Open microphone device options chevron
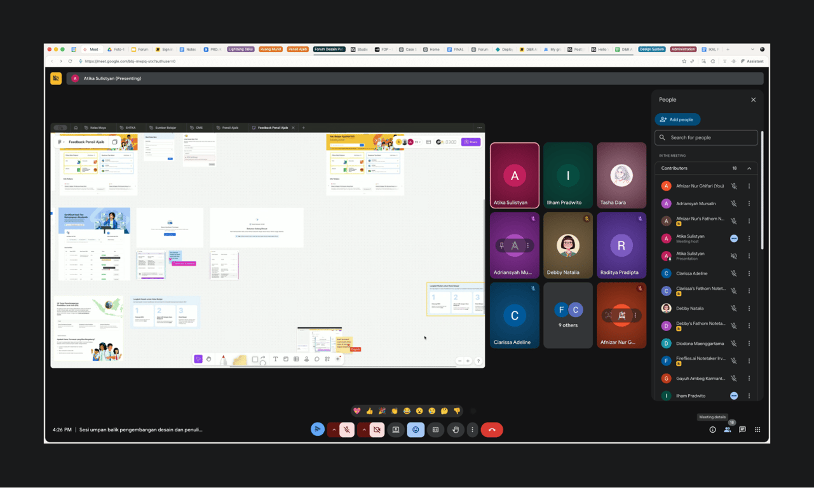Image resolution: width=814 pixels, height=488 pixels. pyautogui.click(x=334, y=430)
